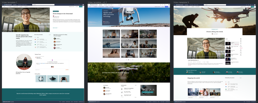The width and height of the screenshot is (258, 103).
Task: Open center tile of the video grid
Action: tap(130, 44)
